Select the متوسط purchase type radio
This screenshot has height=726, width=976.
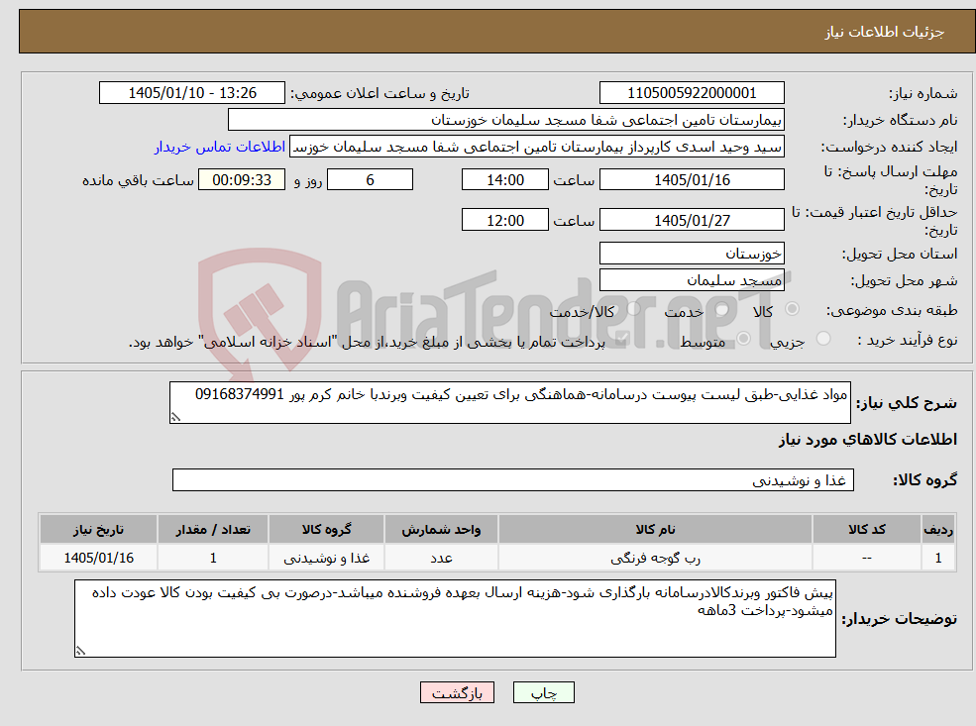[x=744, y=339]
